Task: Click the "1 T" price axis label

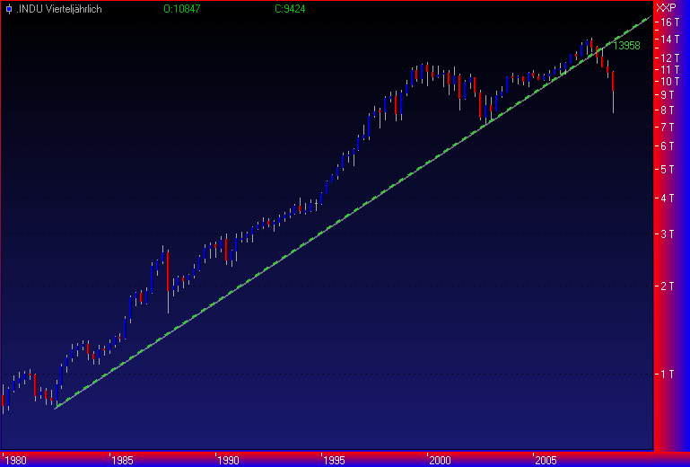Action: (668, 374)
